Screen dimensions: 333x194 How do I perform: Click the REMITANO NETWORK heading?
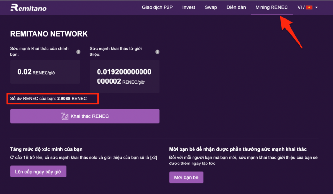49,34
